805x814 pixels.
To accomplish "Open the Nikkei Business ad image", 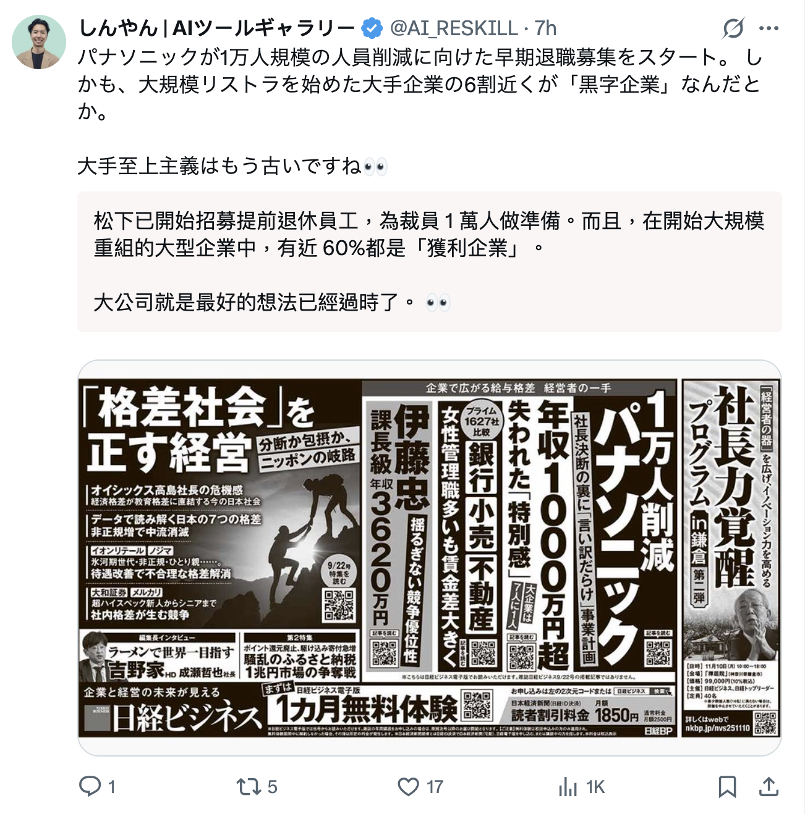I will click(430, 558).
